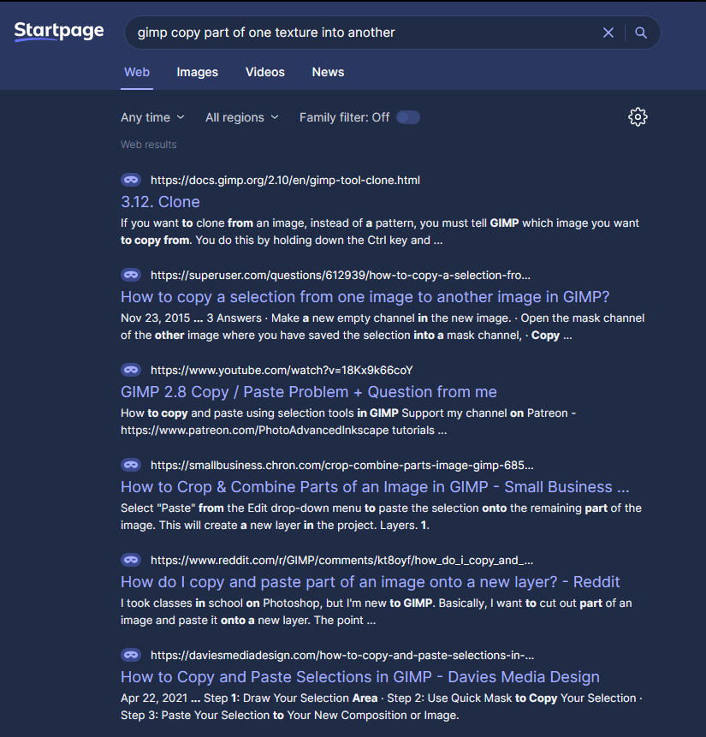Click the snippet starting 'Nov 23, 2015'

point(383,326)
